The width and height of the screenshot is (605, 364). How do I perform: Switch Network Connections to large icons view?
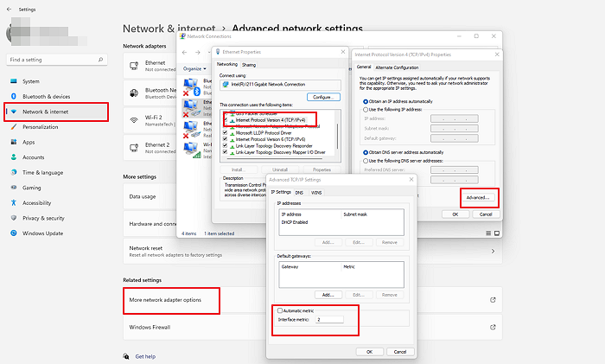point(497,233)
